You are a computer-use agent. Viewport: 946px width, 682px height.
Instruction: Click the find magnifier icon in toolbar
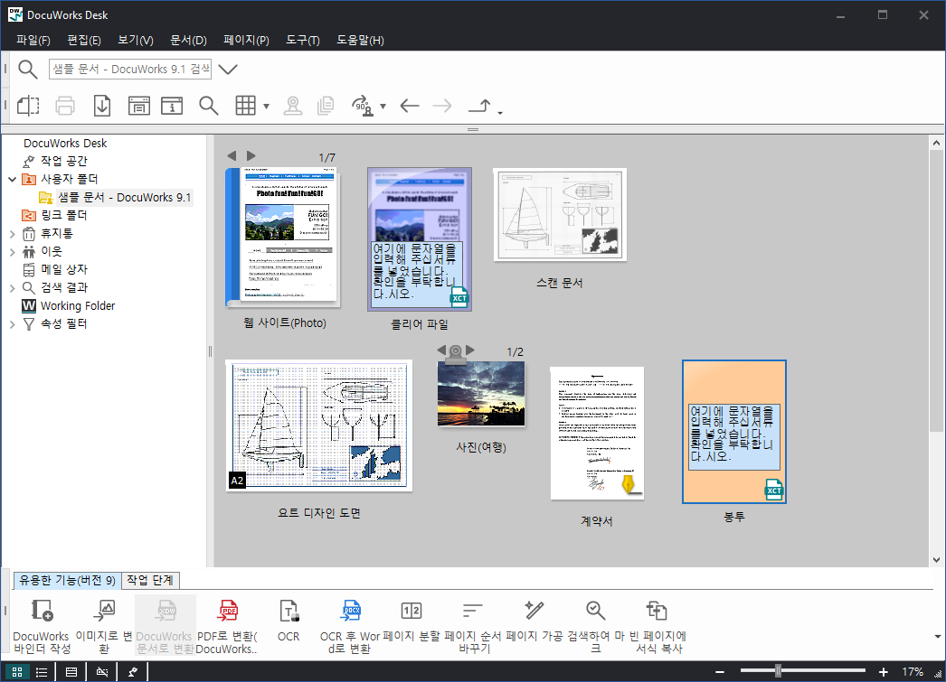point(209,106)
